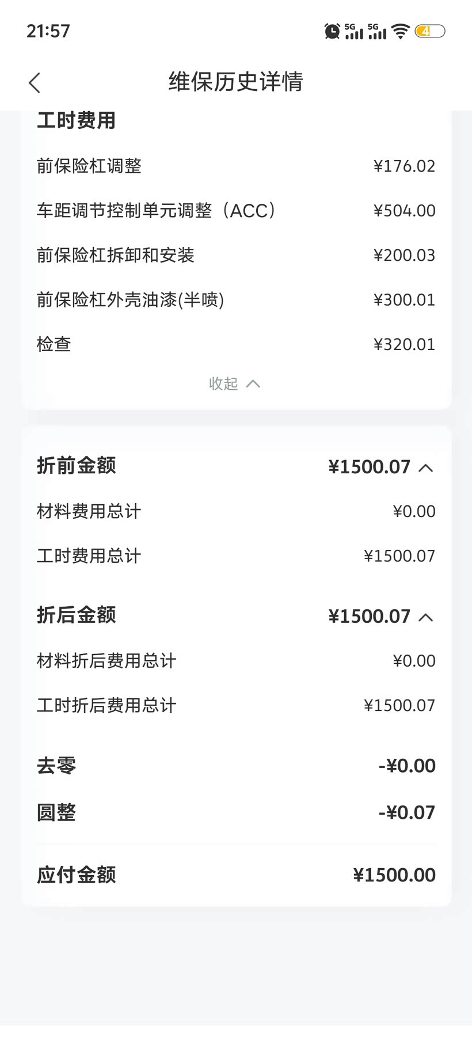Tap the 应付金额 total row
The height and width of the screenshot is (1049, 472).
click(x=236, y=875)
